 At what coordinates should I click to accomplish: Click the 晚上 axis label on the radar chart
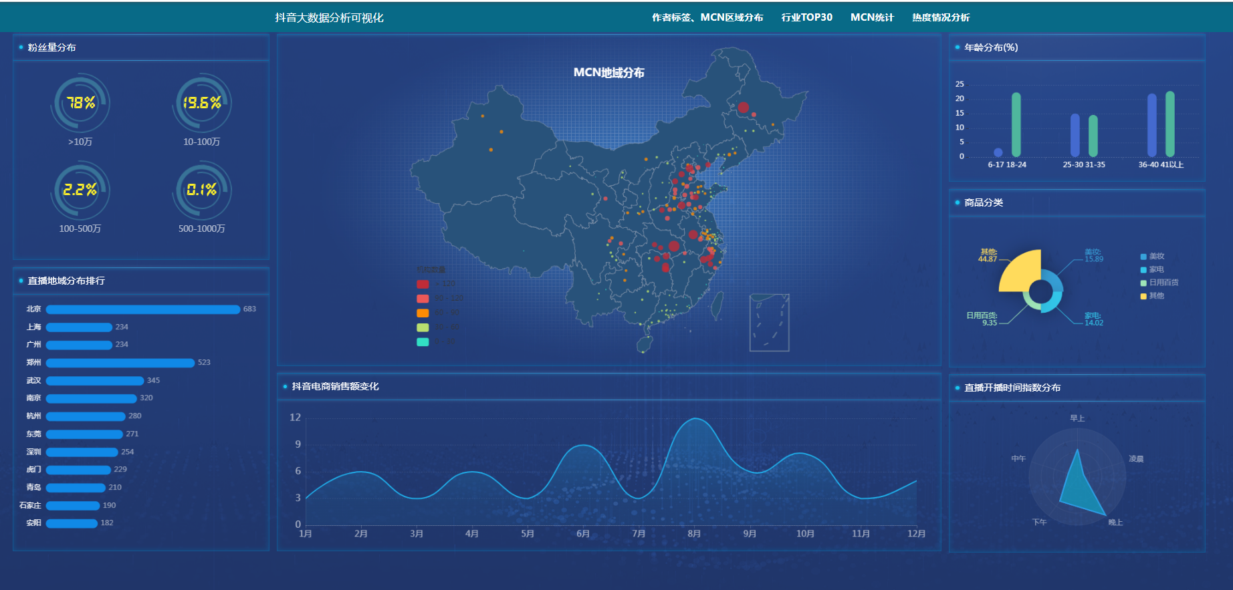click(1115, 523)
